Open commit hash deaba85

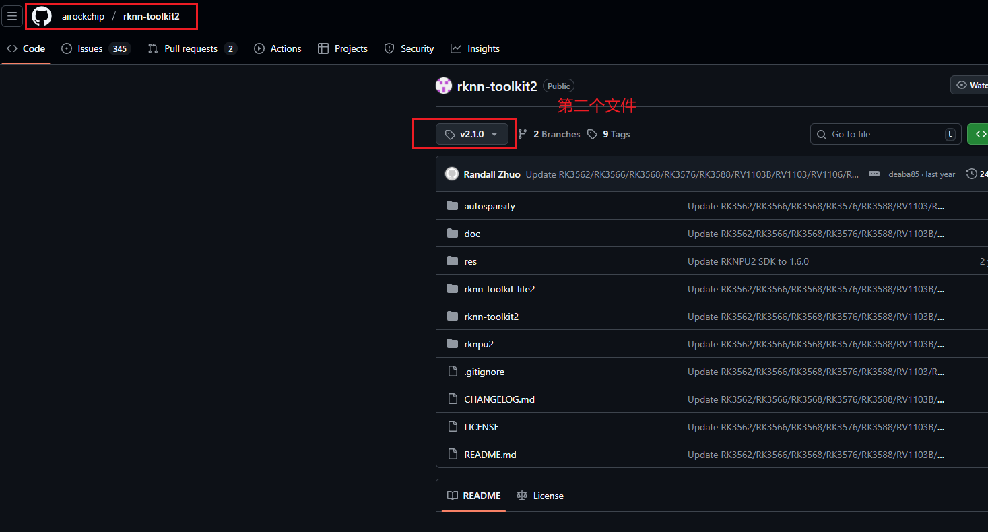tap(904, 174)
